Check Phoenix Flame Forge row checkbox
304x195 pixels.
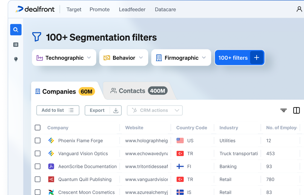(38, 140)
